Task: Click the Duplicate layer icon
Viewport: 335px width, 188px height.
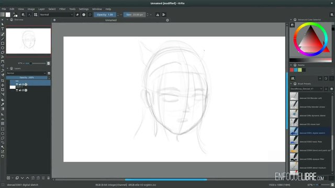Action: point(17,178)
